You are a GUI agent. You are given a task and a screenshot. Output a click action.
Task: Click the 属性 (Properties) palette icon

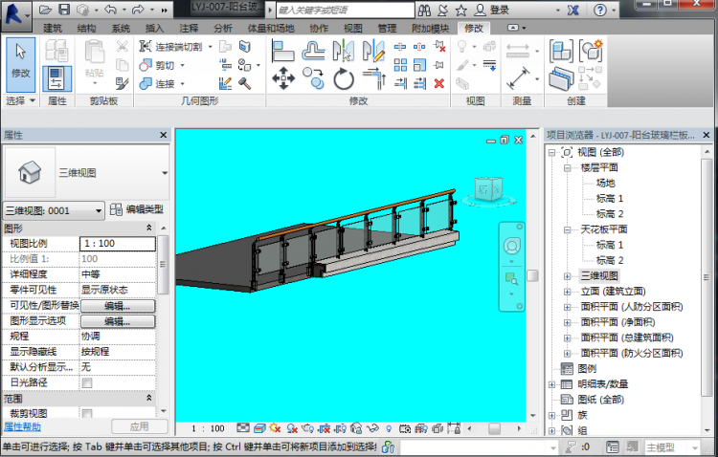coord(56,77)
